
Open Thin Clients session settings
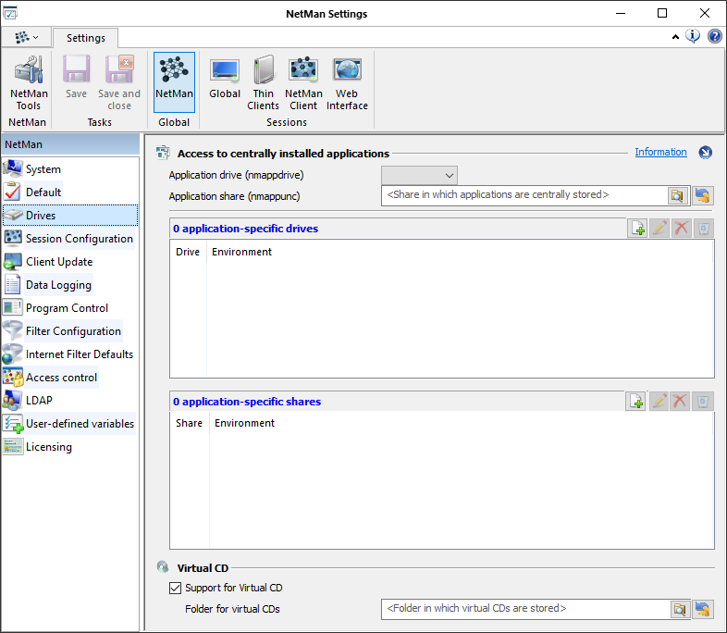pos(264,82)
